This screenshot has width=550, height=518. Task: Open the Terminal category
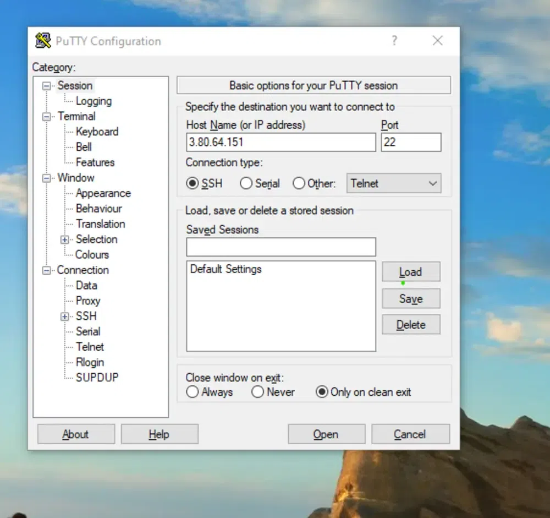pyautogui.click(x=76, y=116)
